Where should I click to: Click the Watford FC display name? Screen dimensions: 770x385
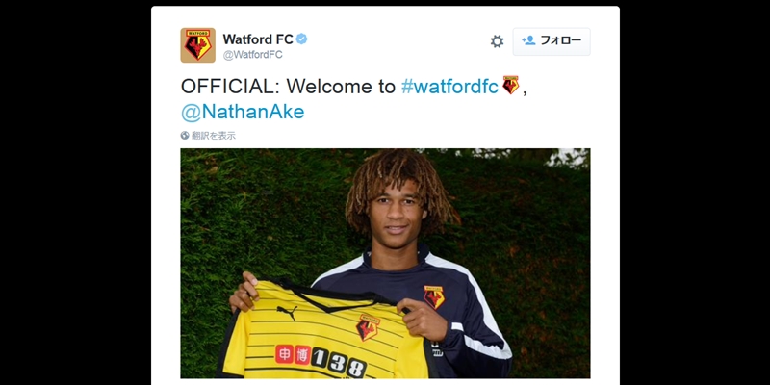click(258, 39)
